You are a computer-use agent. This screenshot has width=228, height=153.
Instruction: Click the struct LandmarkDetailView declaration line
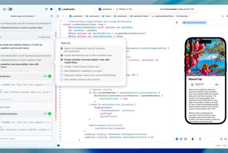pos(84,25)
